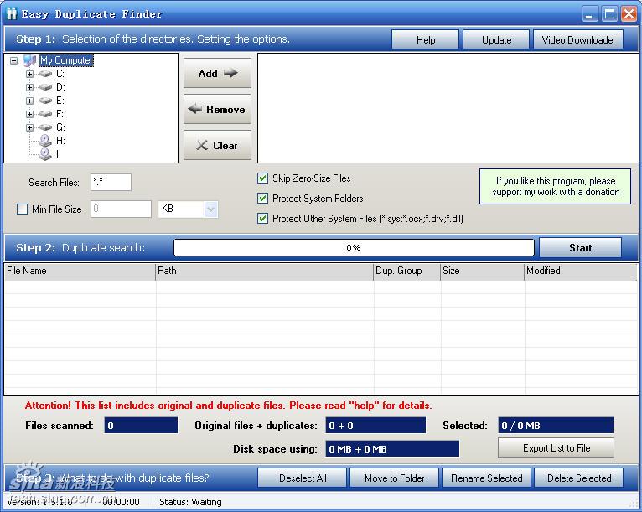This screenshot has height=512, width=642.
Task: Click the duplicate search progress bar
Action: point(354,247)
